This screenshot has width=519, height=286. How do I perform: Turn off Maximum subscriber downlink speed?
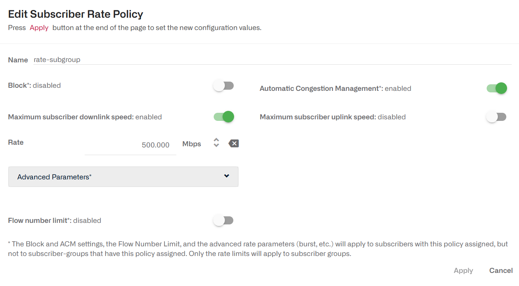[224, 117]
